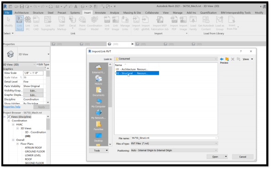Open My Computer in places bar

98,103
